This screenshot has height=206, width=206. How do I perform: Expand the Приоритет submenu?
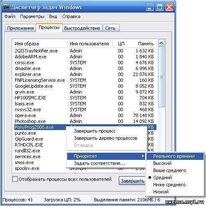pyautogui.click(x=106, y=156)
